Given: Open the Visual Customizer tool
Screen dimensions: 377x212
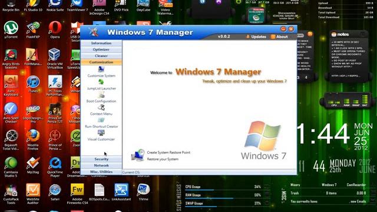Looking at the screenshot, I should [101, 135].
